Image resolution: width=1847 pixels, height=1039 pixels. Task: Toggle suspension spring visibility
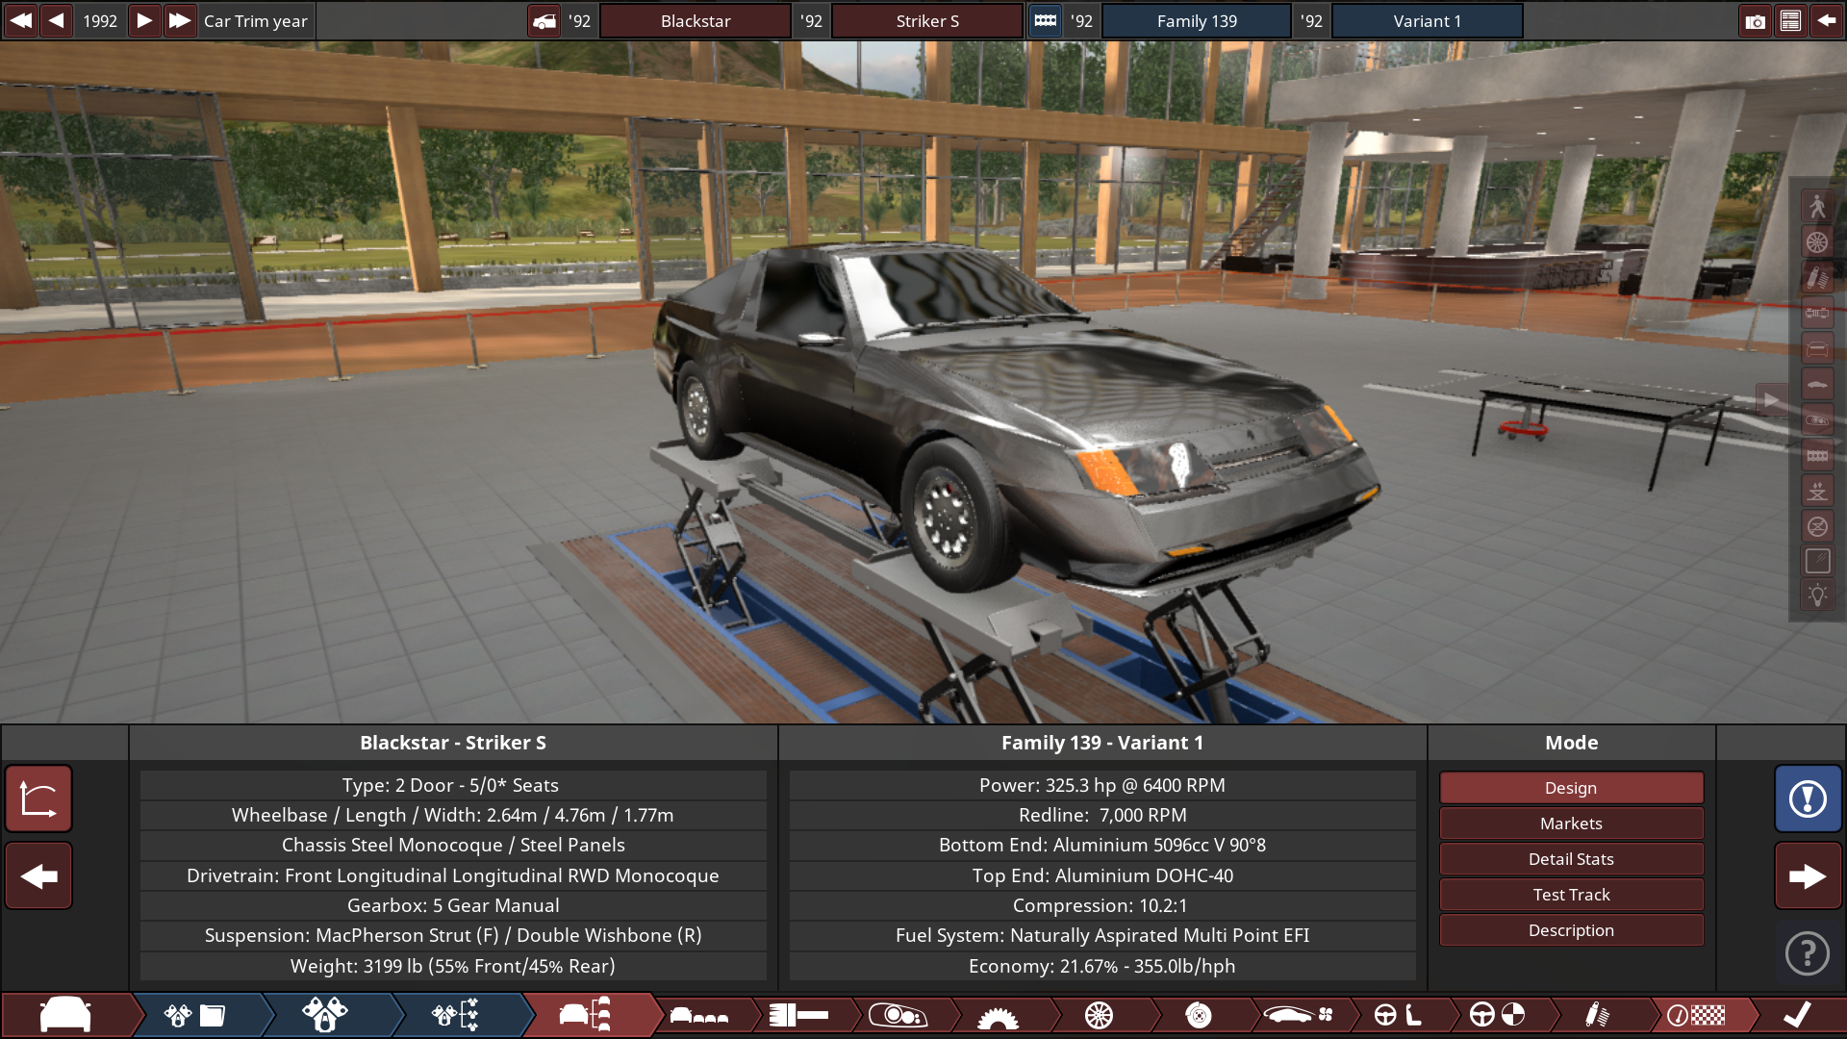click(1817, 277)
